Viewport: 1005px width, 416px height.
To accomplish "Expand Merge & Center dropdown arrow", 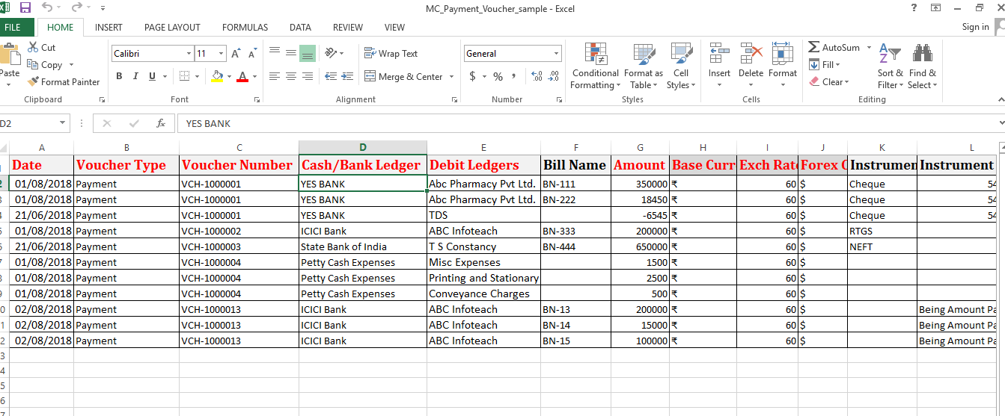I will (451, 76).
